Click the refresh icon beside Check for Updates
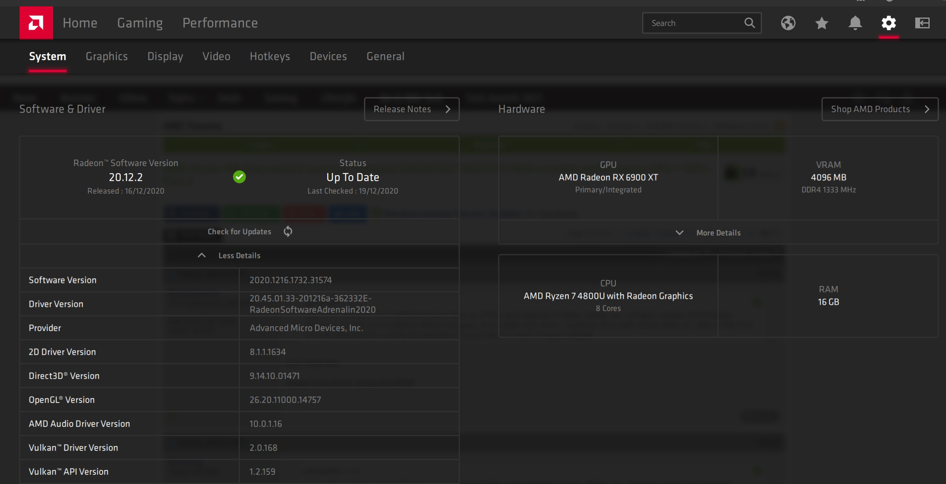The height and width of the screenshot is (484, 946). (x=288, y=231)
